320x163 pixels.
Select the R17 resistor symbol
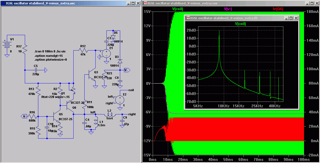pos(25,49)
